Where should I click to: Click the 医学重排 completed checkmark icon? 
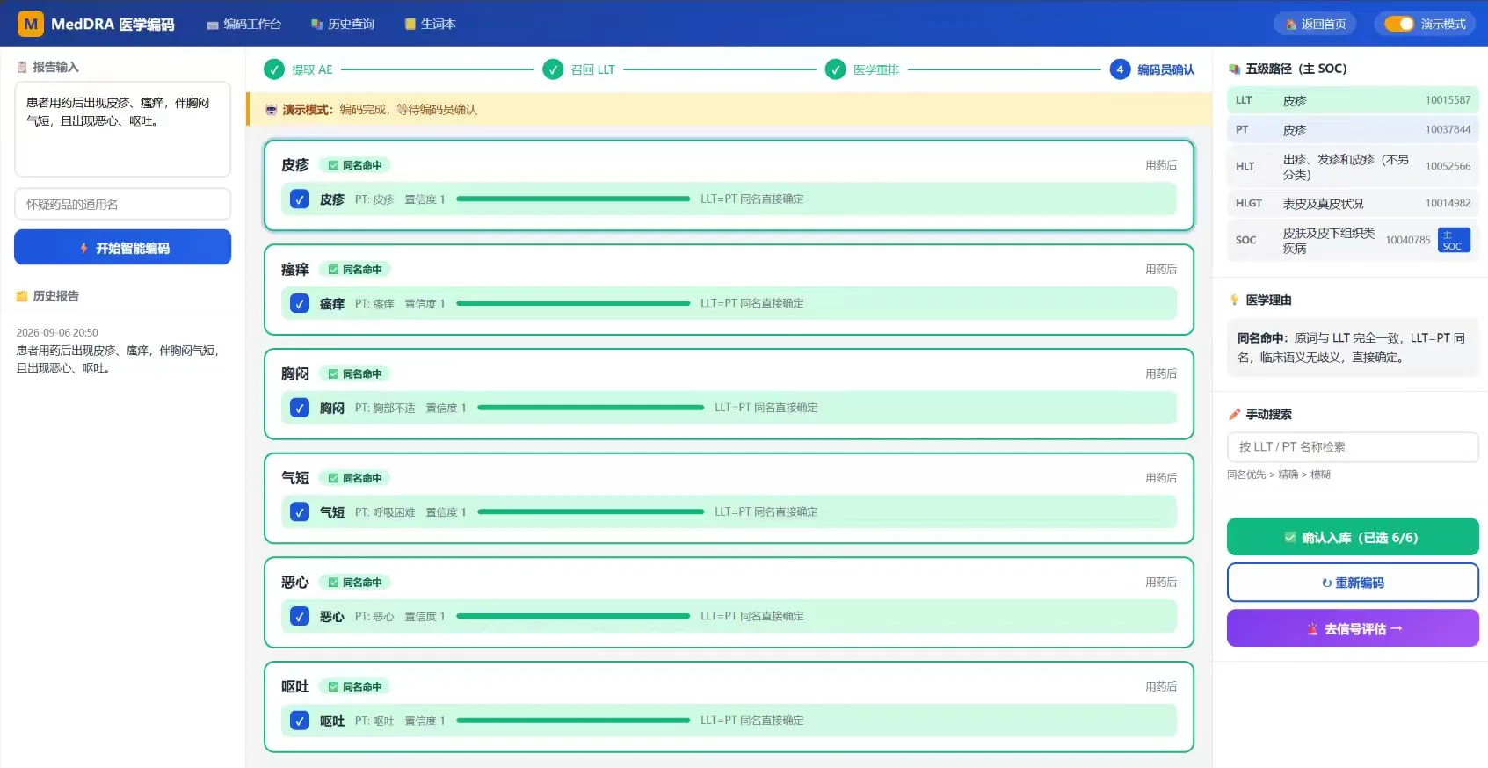coord(835,69)
